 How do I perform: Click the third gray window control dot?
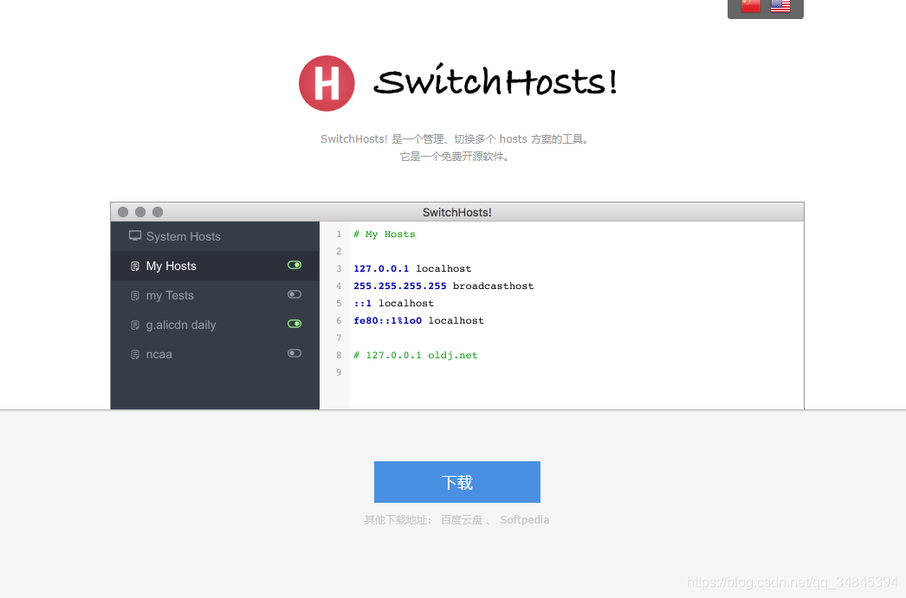[158, 212]
